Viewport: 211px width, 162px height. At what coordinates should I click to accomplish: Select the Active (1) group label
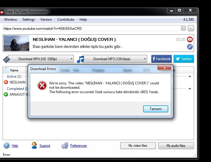pos(14,76)
